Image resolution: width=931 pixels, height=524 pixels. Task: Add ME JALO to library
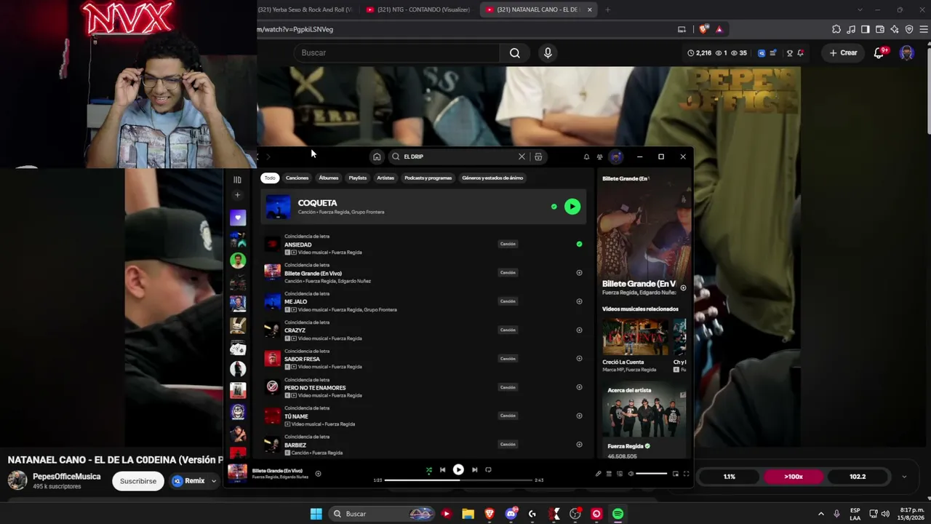tap(579, 301)
